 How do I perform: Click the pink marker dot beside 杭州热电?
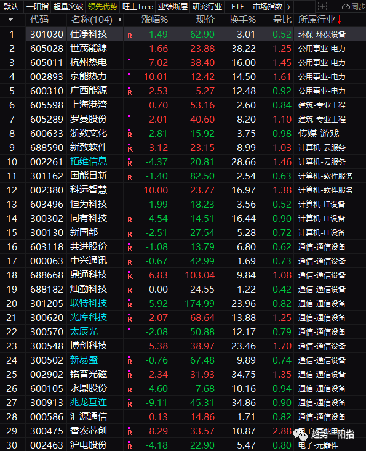[x=129, y=60]
